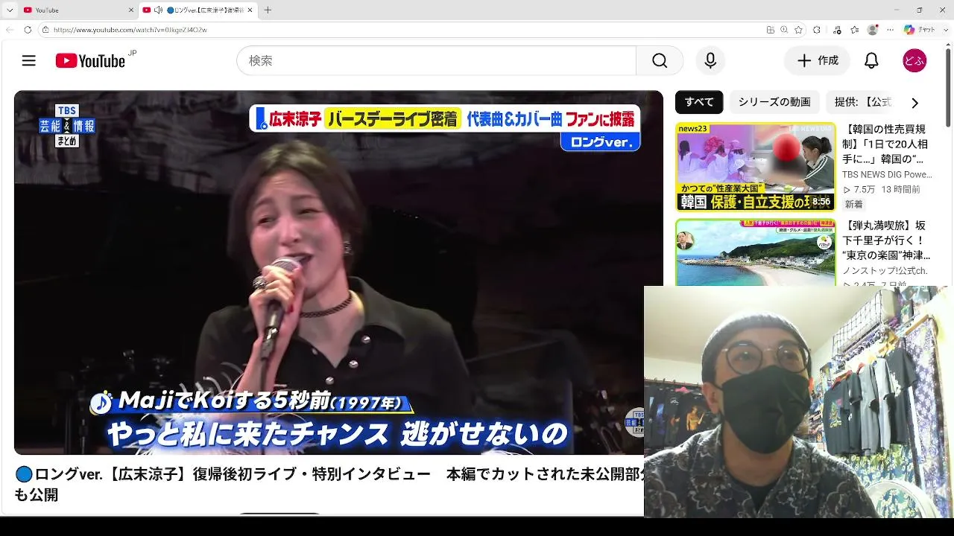Visit the ノンストップ!公式ch. channel name
This screenshot has width=954, height=536.
pyautogui.click(x=885, y=271)
